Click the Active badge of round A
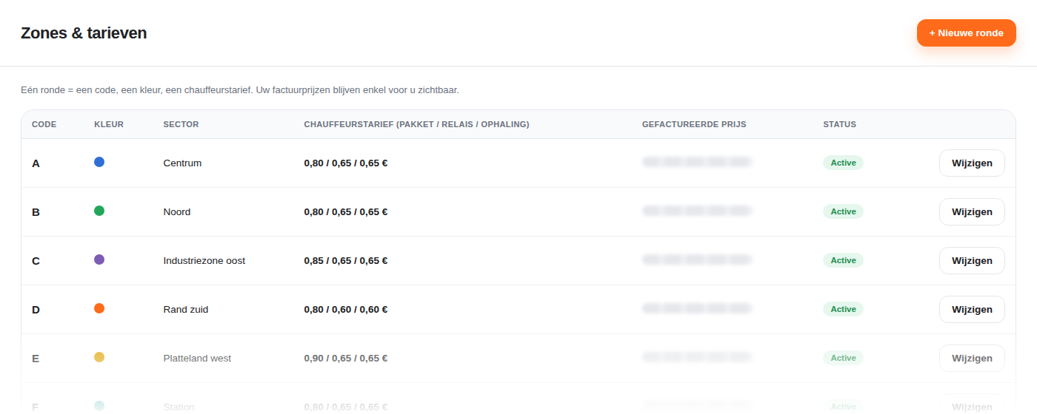The image size is (1037, 414). pyautogui.click(x=843, y=163)
